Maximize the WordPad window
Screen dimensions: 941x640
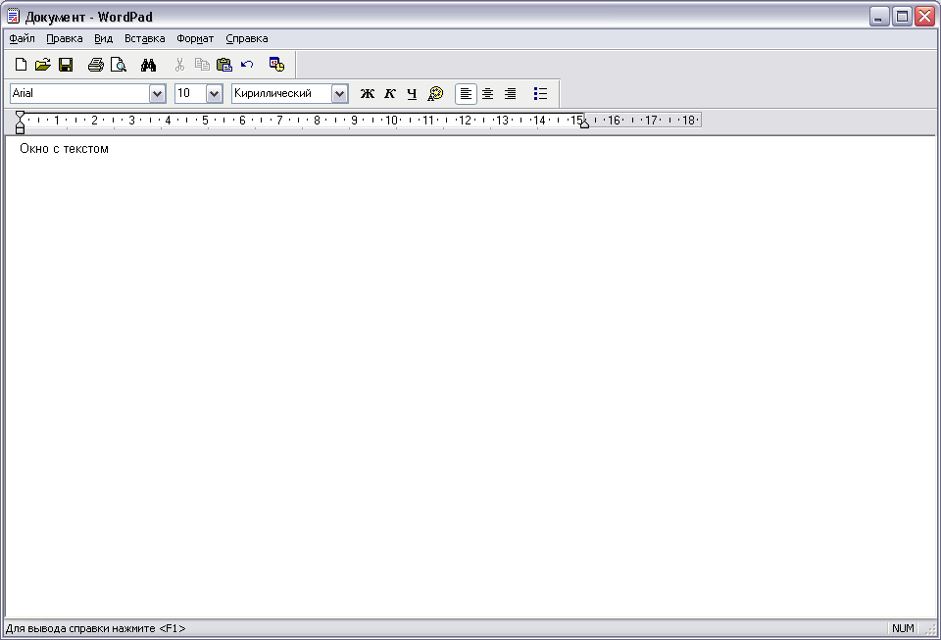[x=902, y=17]
